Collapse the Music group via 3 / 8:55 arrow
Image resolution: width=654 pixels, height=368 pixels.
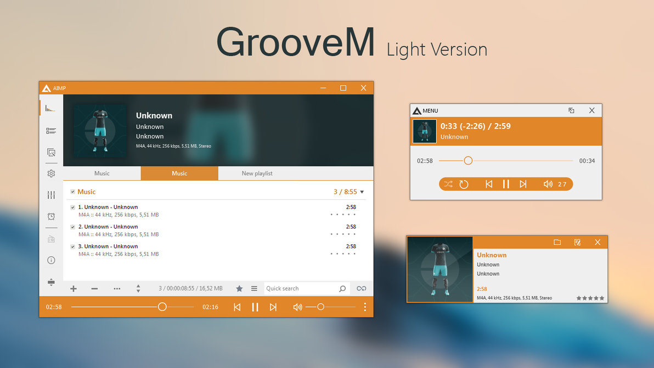pyautogui.click(x=362, y=192)
